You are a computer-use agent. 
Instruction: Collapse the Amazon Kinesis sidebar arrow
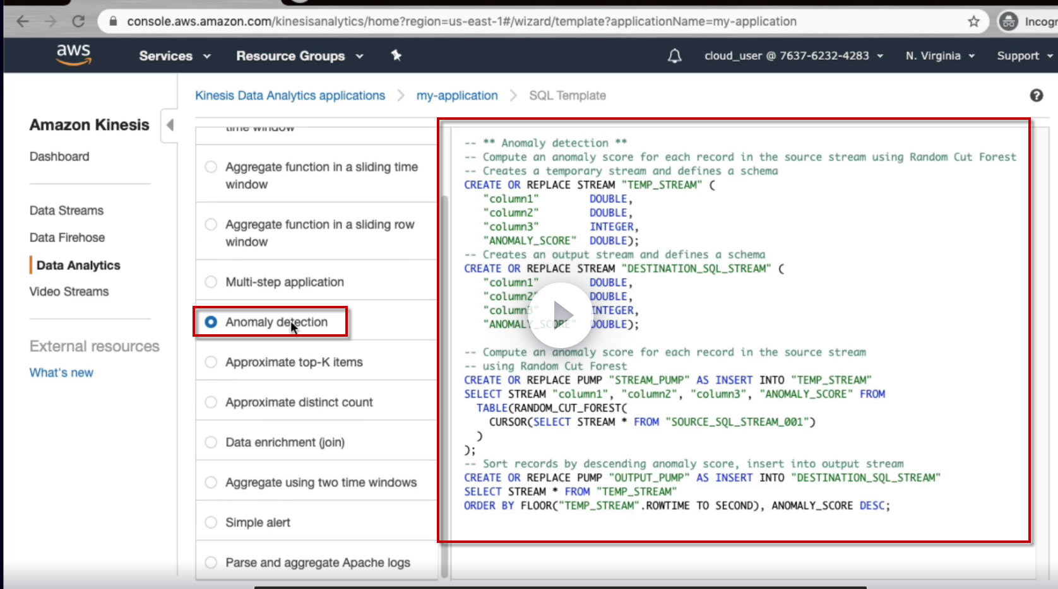(169, 125)
